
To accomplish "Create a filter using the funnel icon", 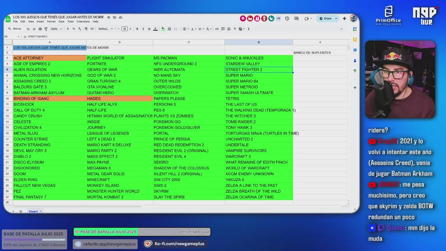I will point(235,29).
